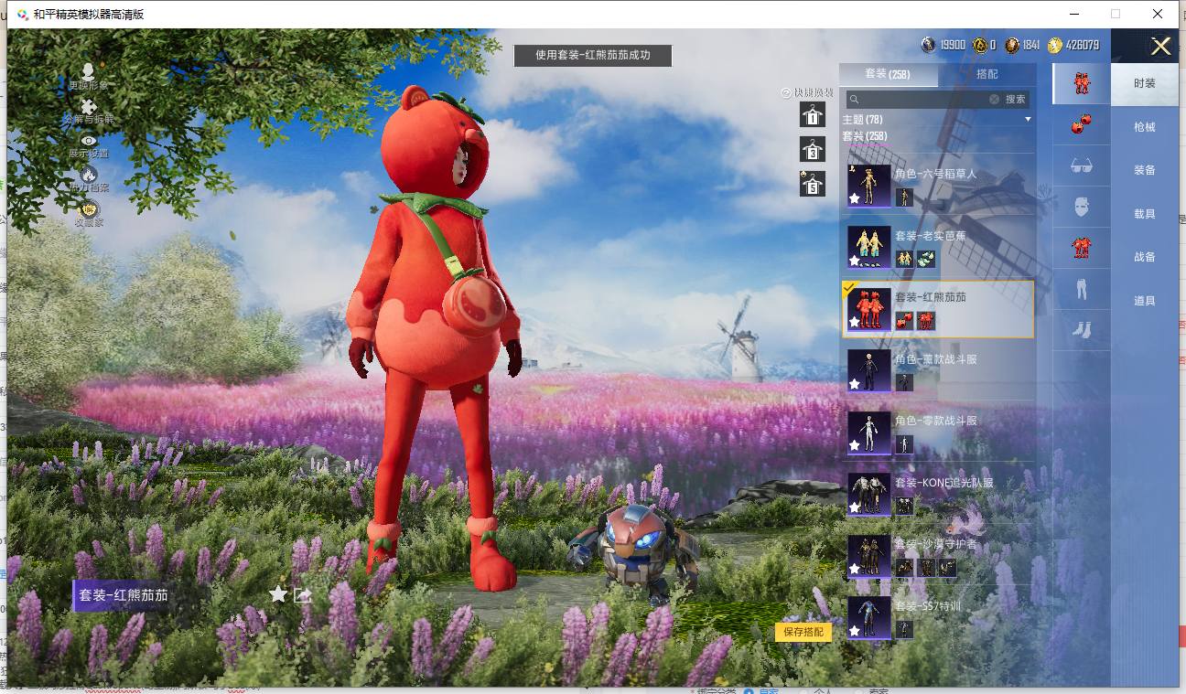This screenshot has width=1186, height=694.
Task: Click the 0 balance currency icon
Action: tap(979, 45)
